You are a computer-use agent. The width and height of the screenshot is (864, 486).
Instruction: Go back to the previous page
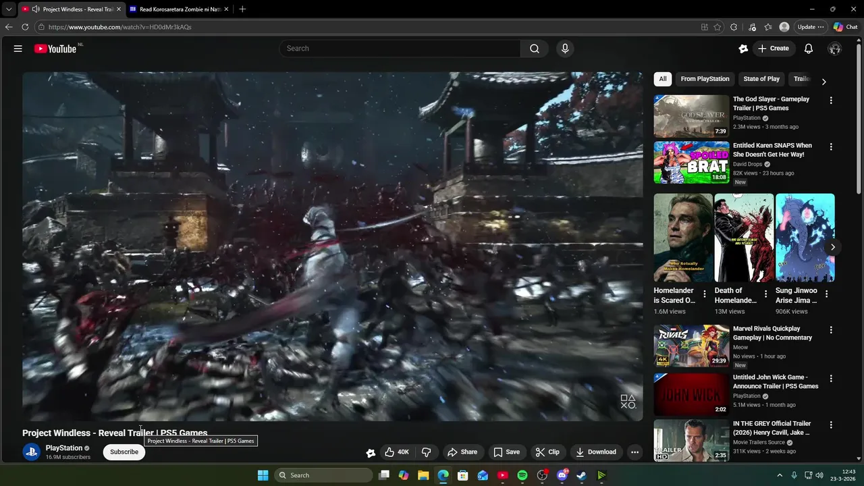[9, 27]
